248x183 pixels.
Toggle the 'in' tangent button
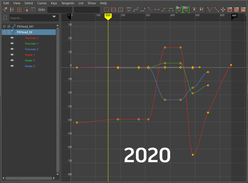point(179,9)
